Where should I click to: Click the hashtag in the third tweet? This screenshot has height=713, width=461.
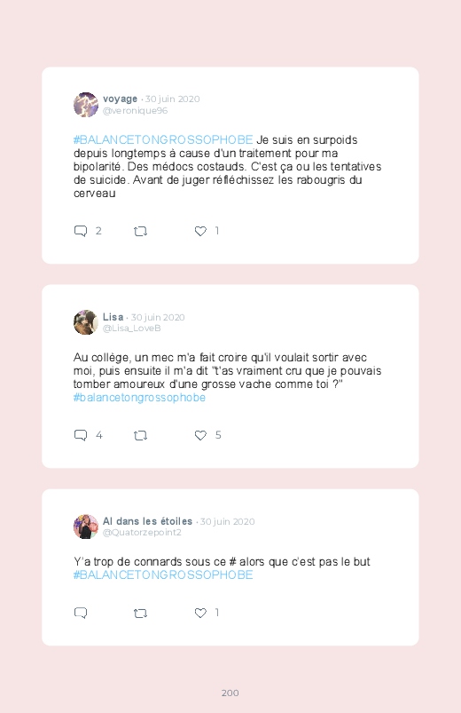pyautogui.click(x=163, y=574)
